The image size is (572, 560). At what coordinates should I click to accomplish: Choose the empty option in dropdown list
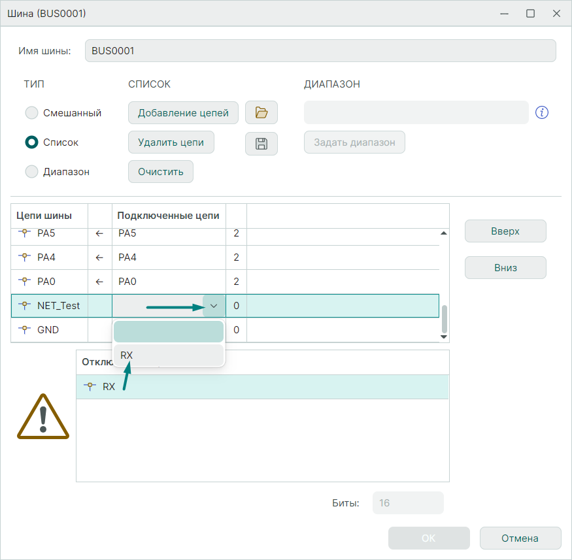169,331
